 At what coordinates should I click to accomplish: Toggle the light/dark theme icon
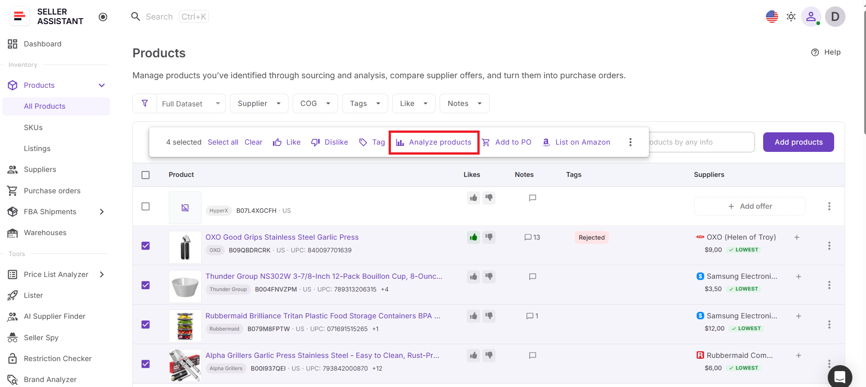(x=791, y=17)
